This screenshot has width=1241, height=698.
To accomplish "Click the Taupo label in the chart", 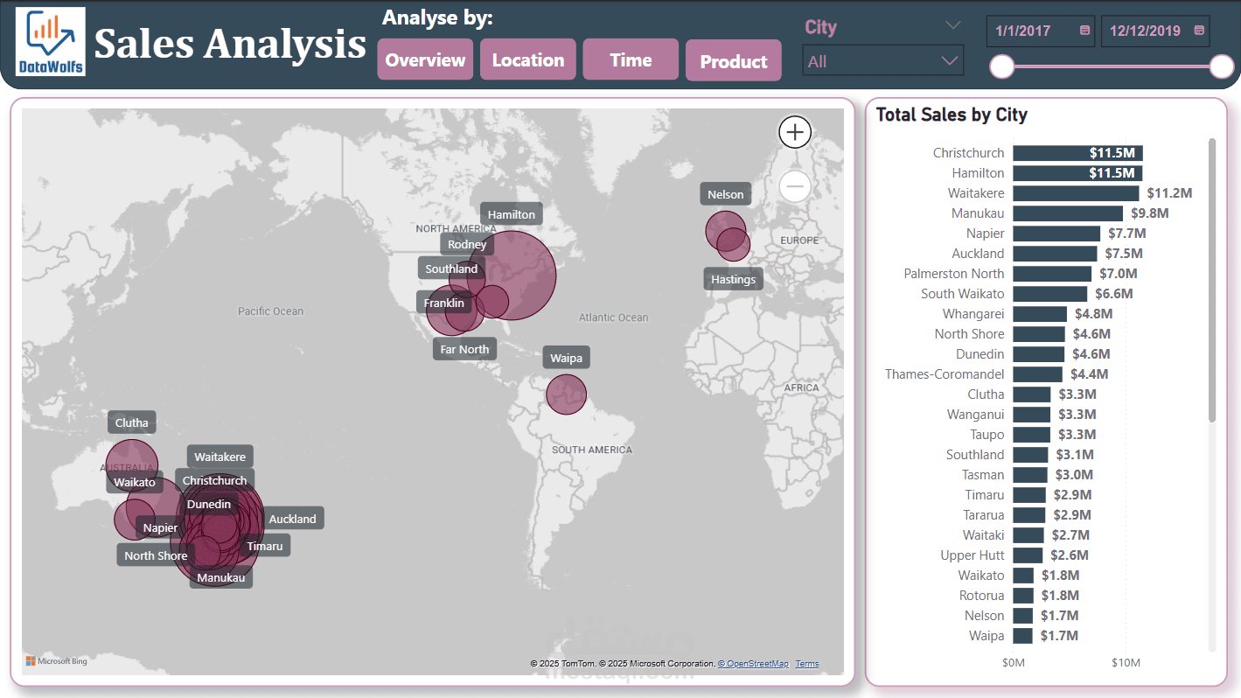I will [x=987, y=435].
